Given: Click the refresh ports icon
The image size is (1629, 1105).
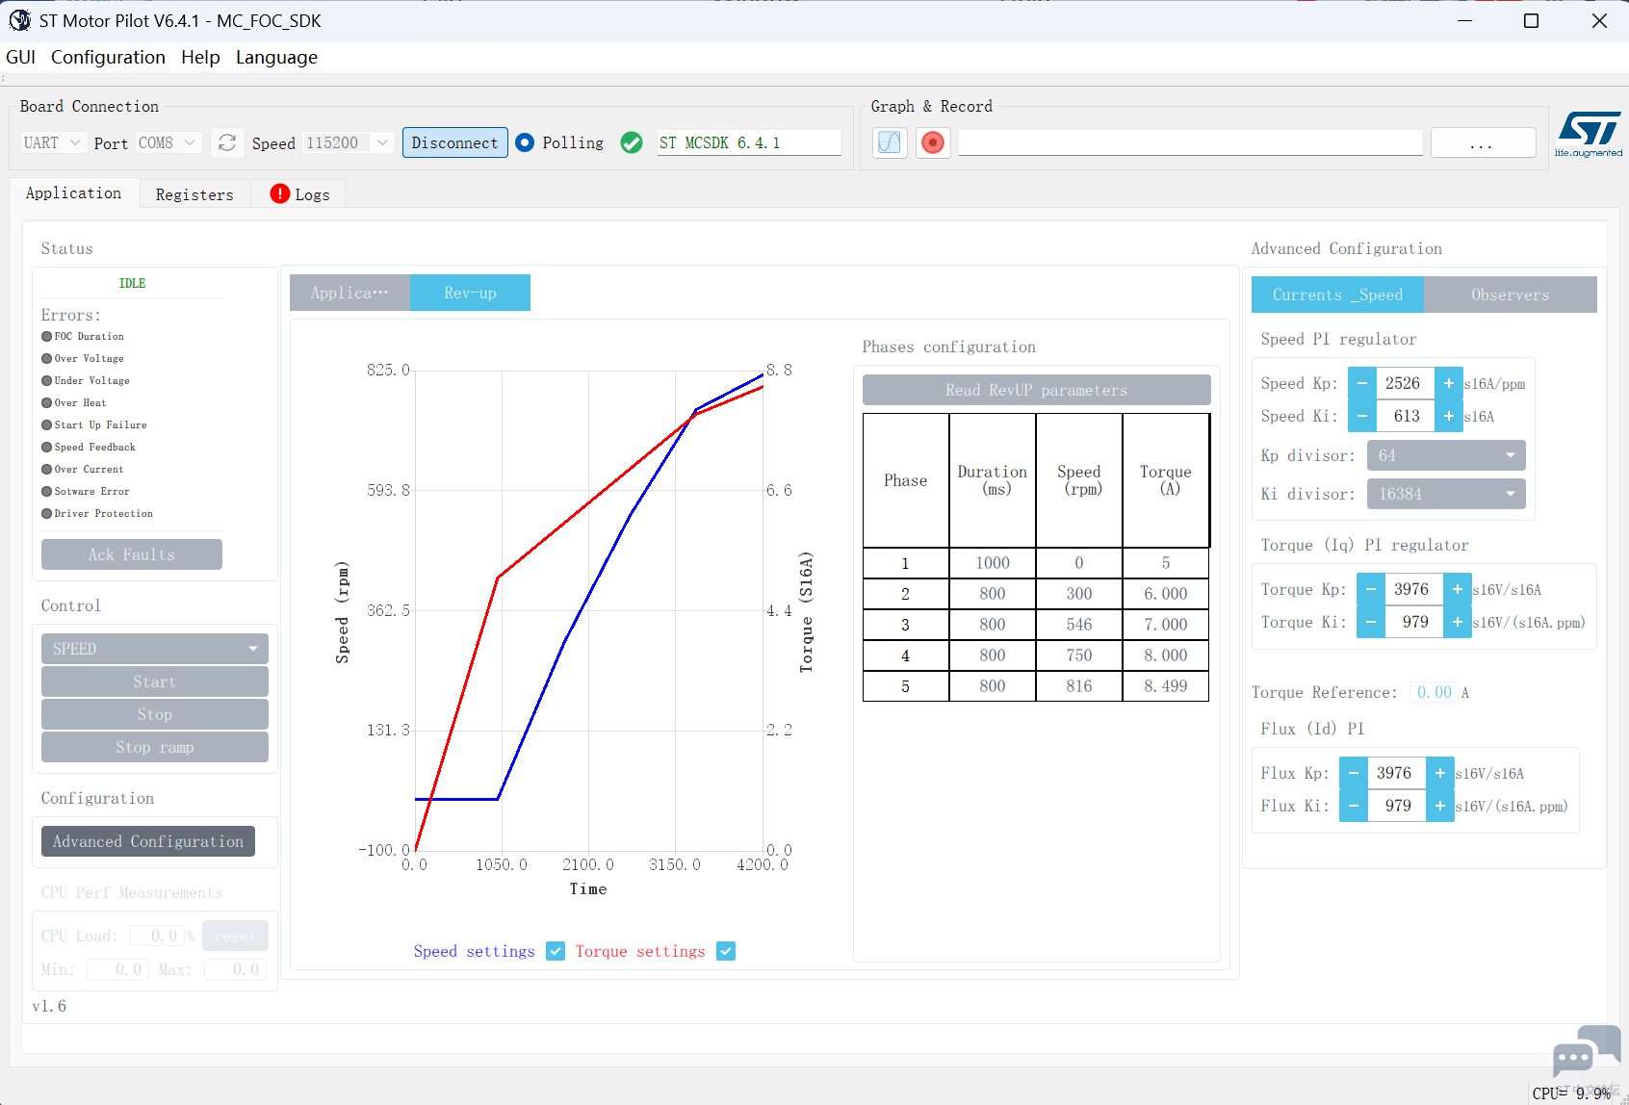Looking at the screenshot, I should pyautogui.click(x=227, y=142).
